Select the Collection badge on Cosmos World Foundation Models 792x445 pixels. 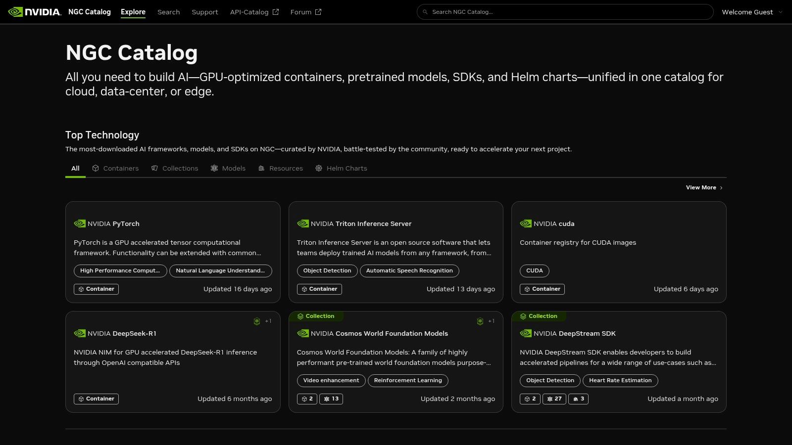click(316, 316)
